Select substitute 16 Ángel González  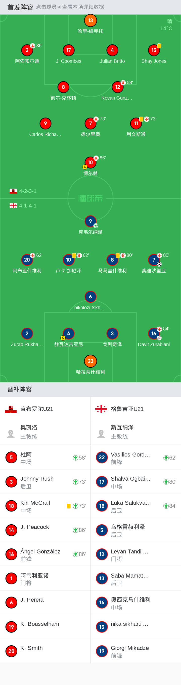[x=45, y=554]
